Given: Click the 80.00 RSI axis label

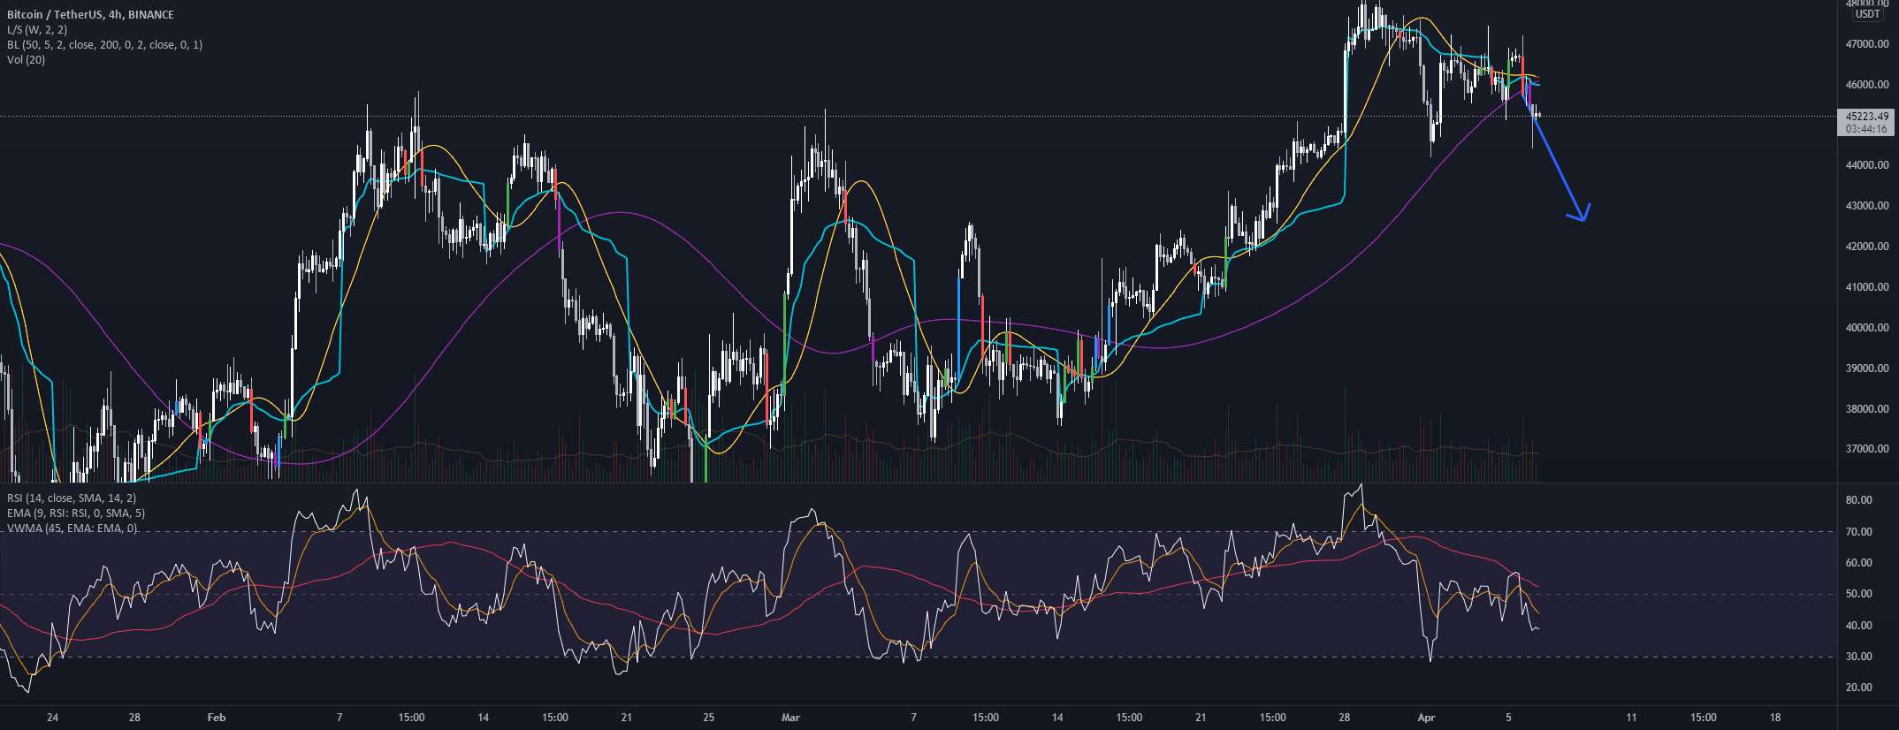Looking at the screenshot, I should click(1859, 500).
